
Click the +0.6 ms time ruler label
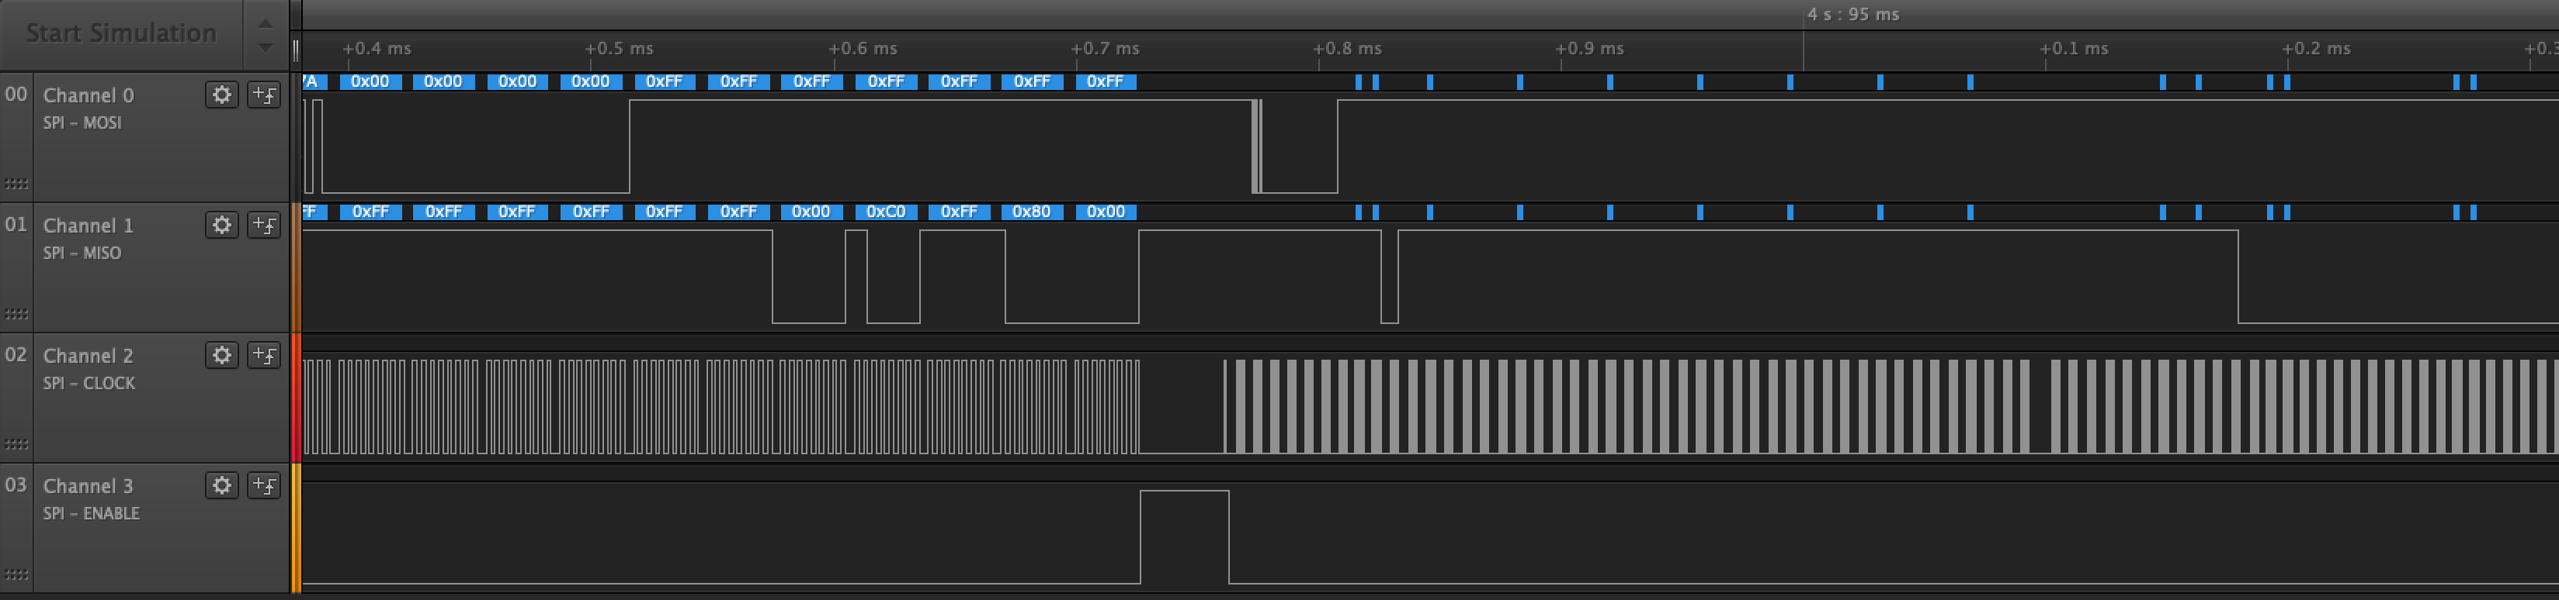pos(863,47)
